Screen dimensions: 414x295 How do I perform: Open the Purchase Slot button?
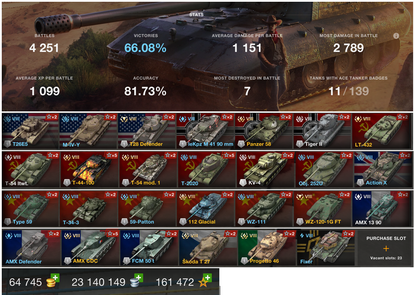coord(385,247)
